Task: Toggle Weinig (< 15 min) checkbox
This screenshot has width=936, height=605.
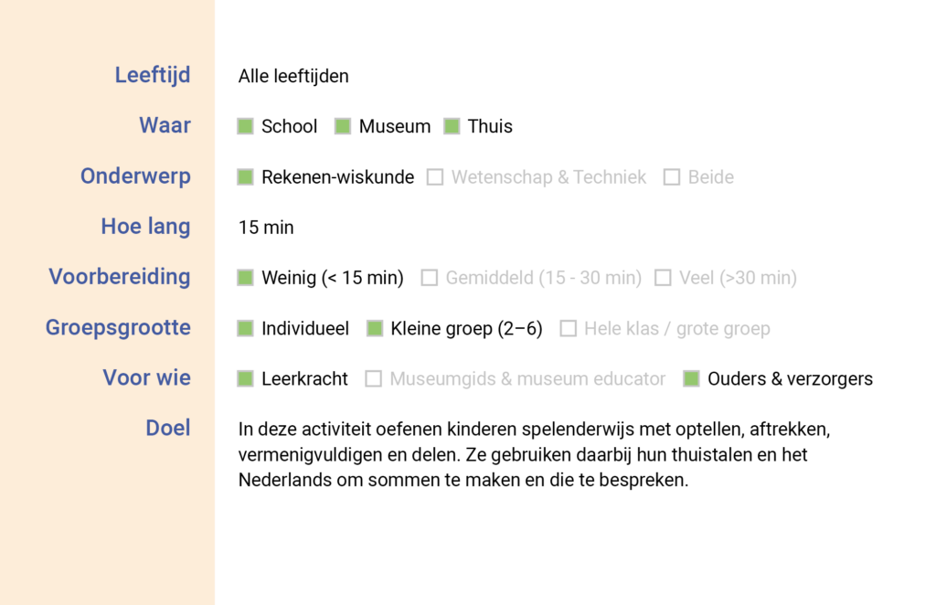Action: [245, 278]
